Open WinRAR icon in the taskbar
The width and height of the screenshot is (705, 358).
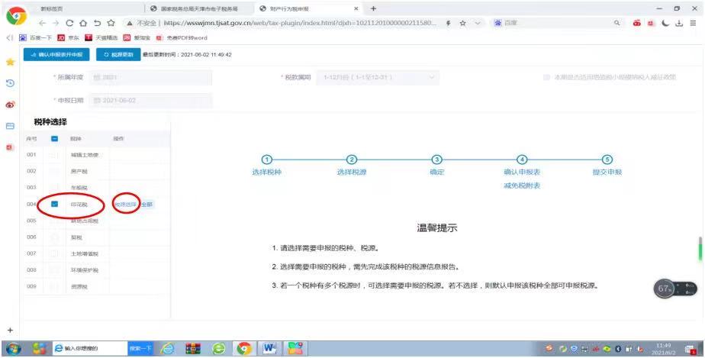coord(193,349)
